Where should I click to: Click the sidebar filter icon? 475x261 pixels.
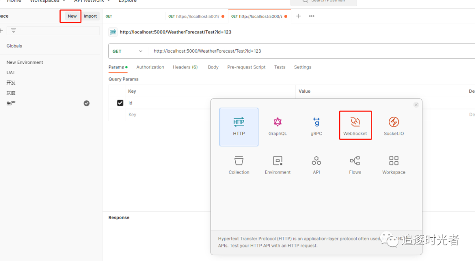(x=13, y=31)
